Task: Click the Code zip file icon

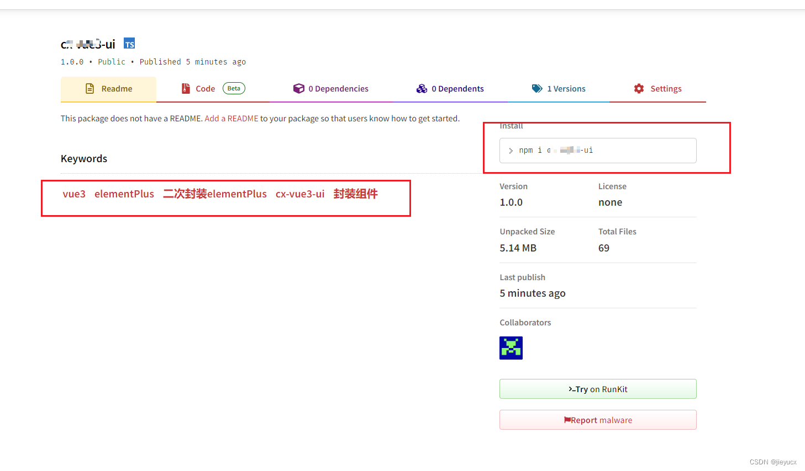Action: 186,89
